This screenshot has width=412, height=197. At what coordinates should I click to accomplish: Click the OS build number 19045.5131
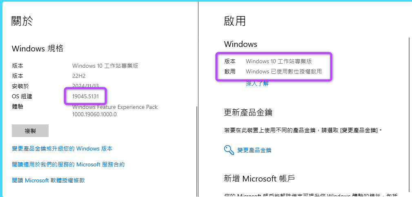coord(86,97)
